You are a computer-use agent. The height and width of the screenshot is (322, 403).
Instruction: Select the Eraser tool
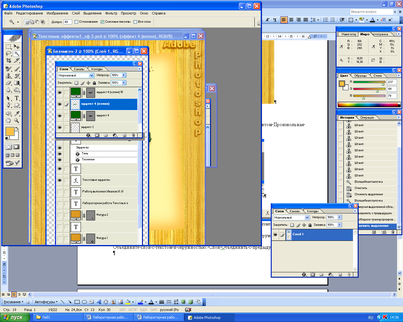[x=9, y=83]
